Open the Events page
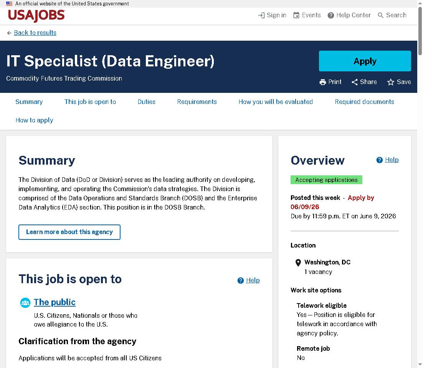This screenshot has height=368, width=423. tap(311, 15)
